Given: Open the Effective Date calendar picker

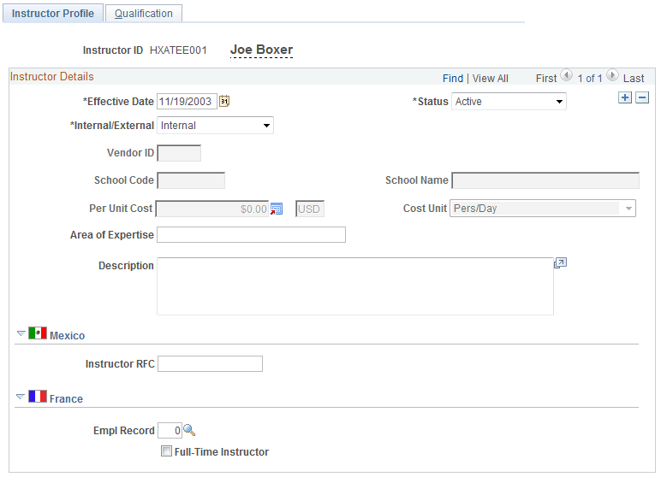Looking at the screenshot, I should (224, 101).
